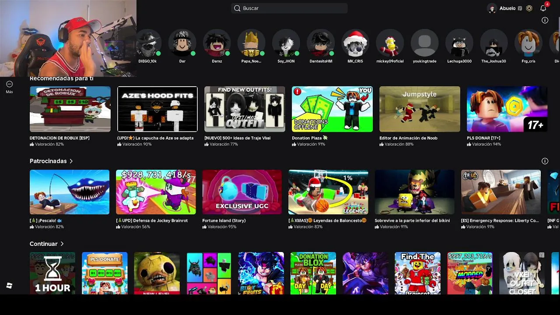
Task: Open Jumpstyle animation editor thumbnail
Action: pos(420,109)
